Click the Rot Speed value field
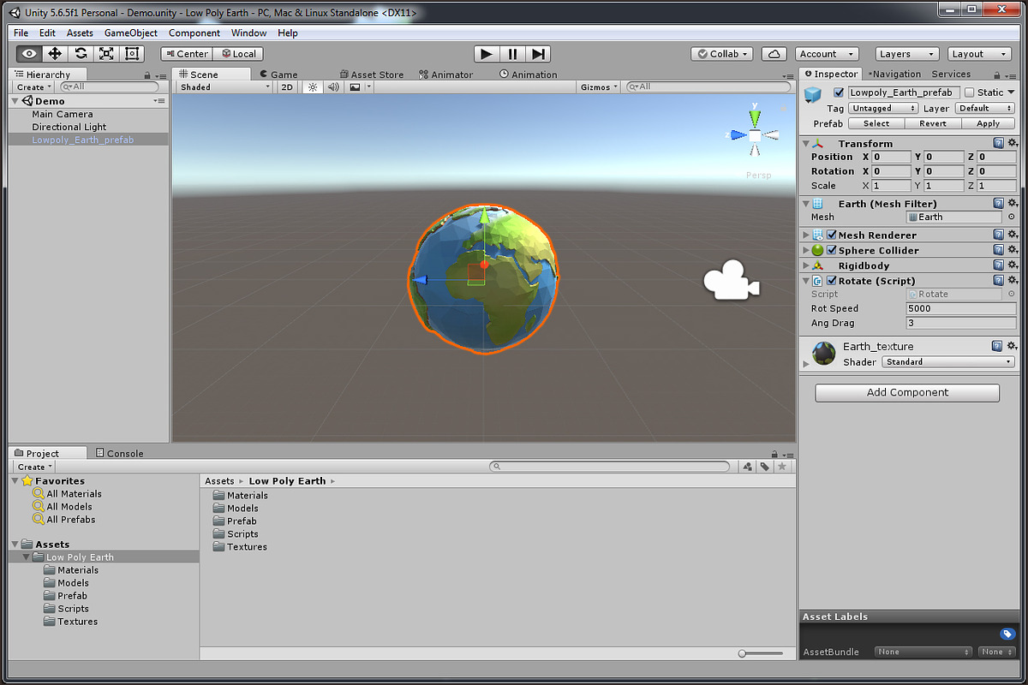 [961, 308]
